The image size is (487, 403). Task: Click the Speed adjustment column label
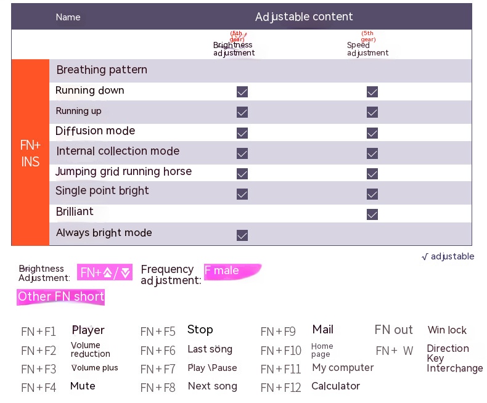[x=367, y=49]
